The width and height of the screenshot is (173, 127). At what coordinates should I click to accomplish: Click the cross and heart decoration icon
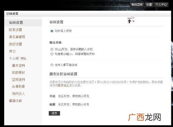(x=131, y=20)
